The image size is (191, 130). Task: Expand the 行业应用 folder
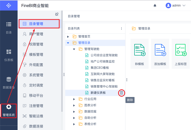coord(74,99)
